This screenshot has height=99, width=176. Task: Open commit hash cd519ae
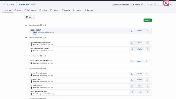(139, 49)
